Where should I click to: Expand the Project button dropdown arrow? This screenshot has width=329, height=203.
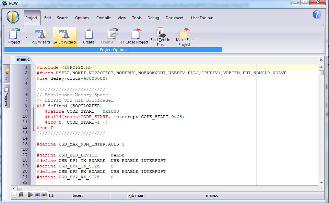pyautogui.click(x=26, y=37)
